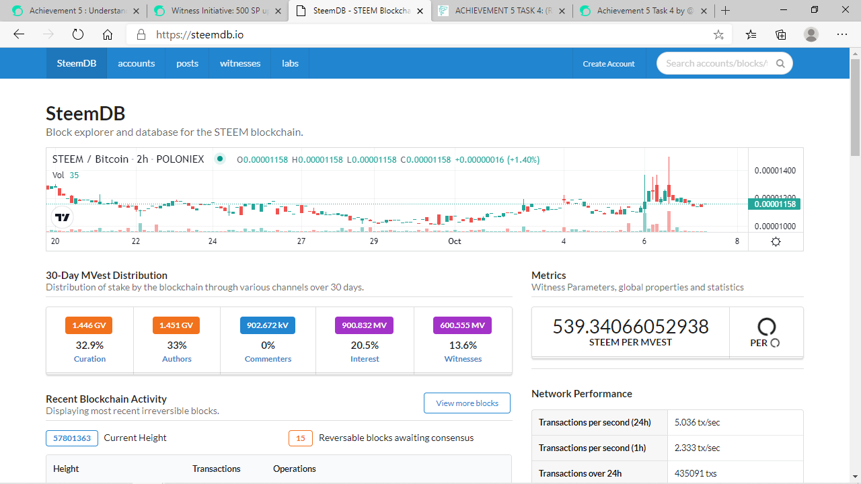This screenshot has width=861, height=484.
Task: Close the ACHIEVEMENT 5 TASK 4 tab
Action: point(561,11)
